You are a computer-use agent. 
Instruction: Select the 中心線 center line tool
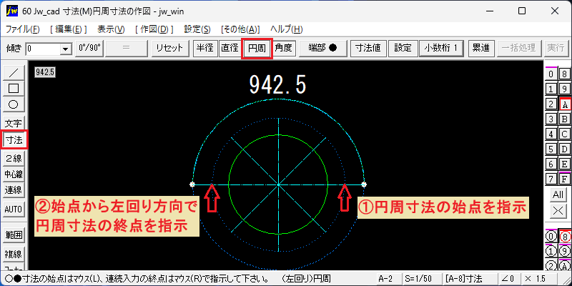click(x=14, y=174)
